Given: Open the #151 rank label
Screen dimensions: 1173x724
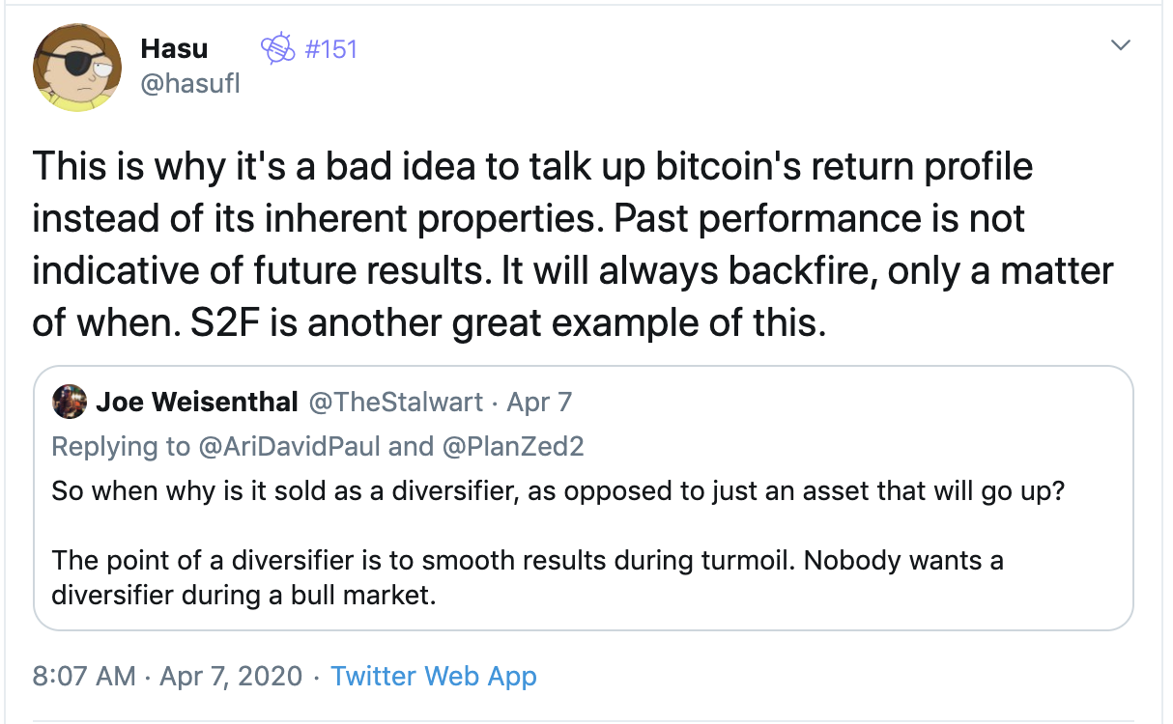Looking at the screenshot, I should [x=330, y=48].
